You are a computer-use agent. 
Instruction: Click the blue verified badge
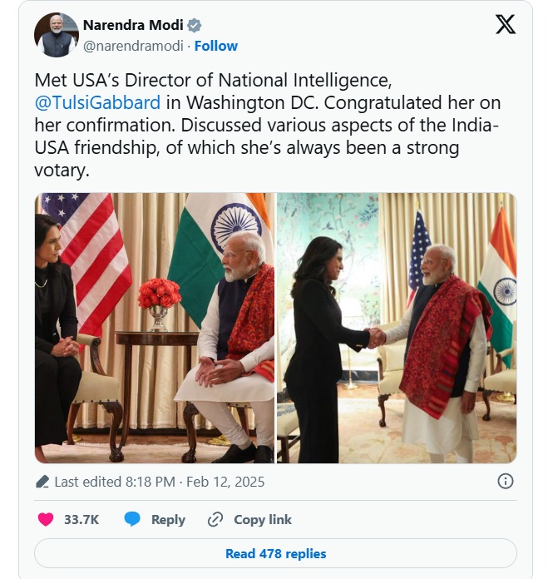[195, 25]
